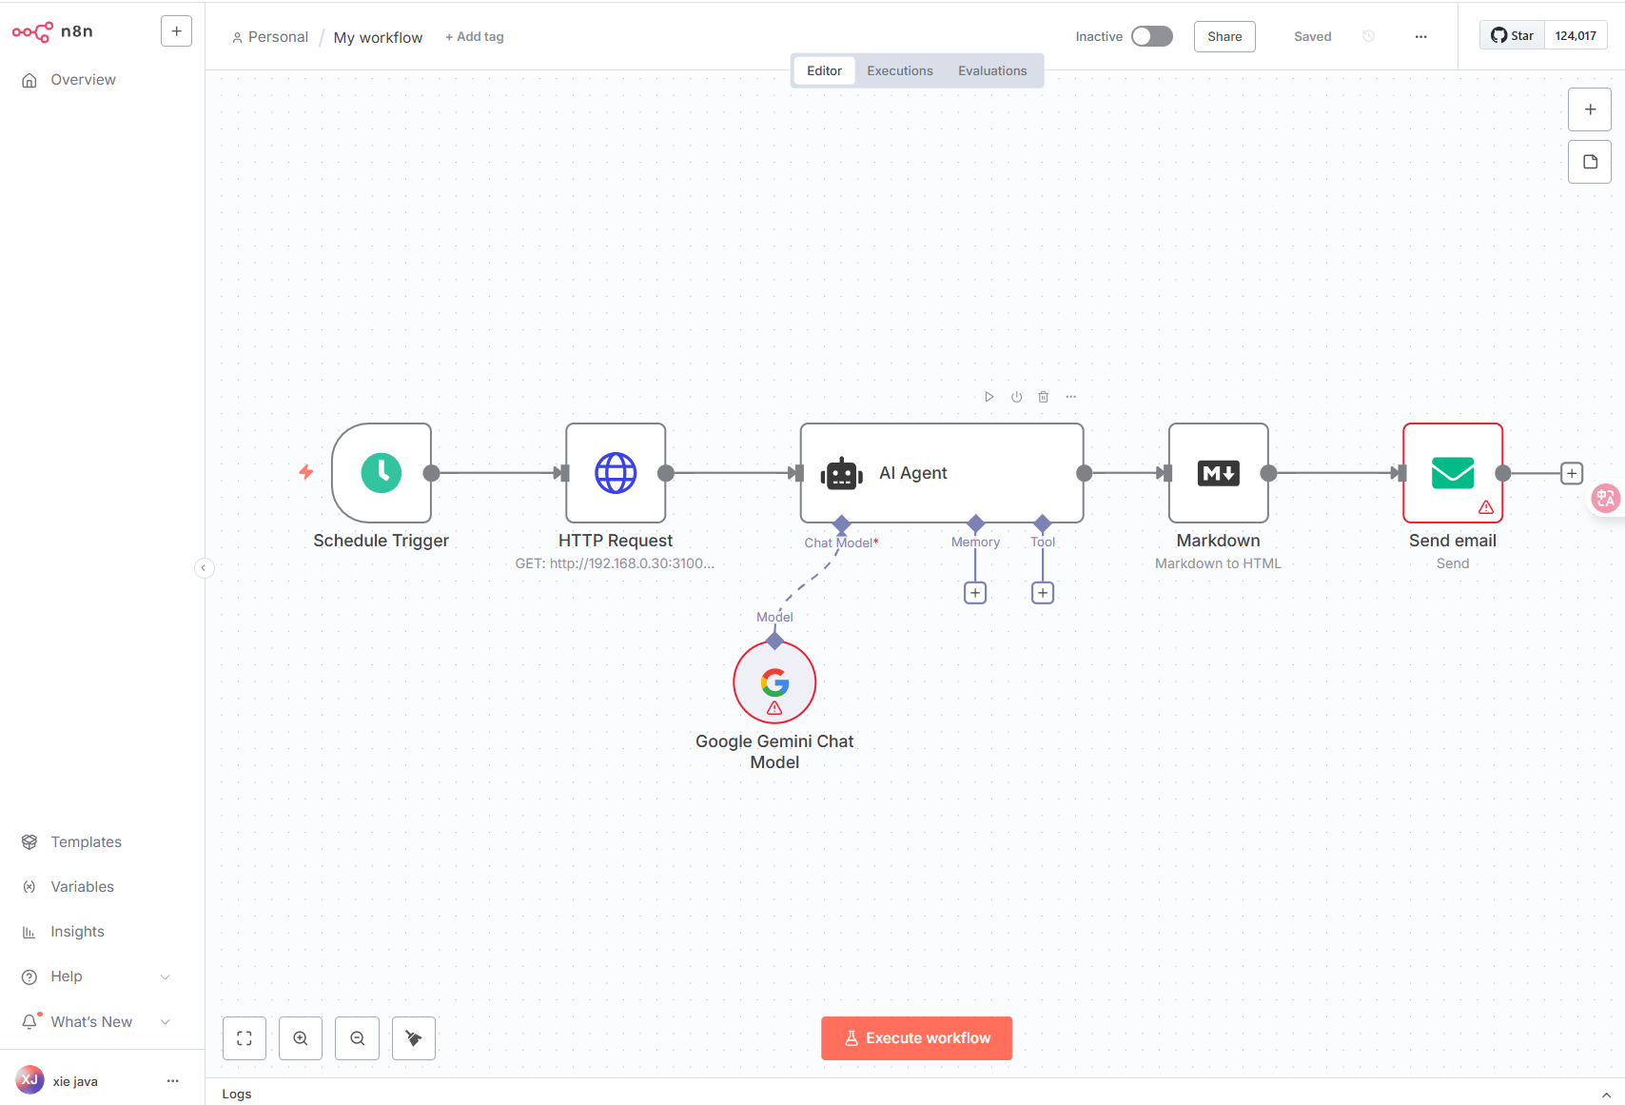Collapse the left sidebar
This screenshot has width=1625, height=1105.
tap(204, 568)
